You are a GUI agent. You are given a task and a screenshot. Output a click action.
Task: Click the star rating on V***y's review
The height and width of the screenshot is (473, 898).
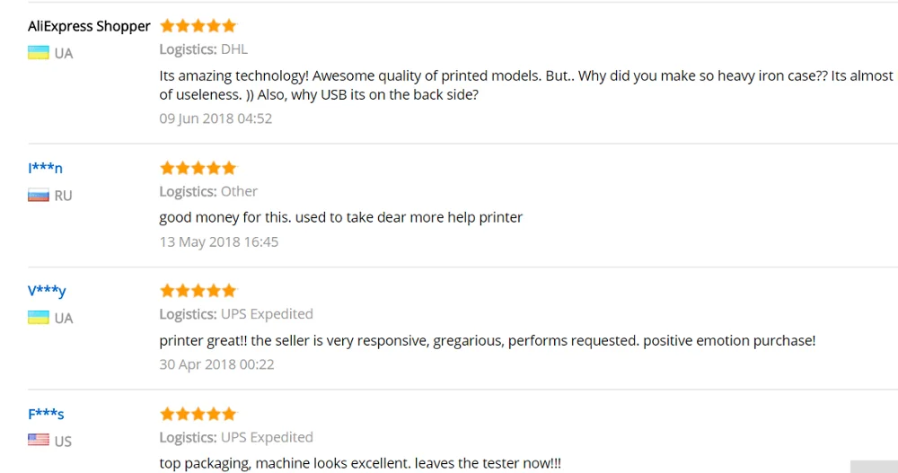(198, 291)
